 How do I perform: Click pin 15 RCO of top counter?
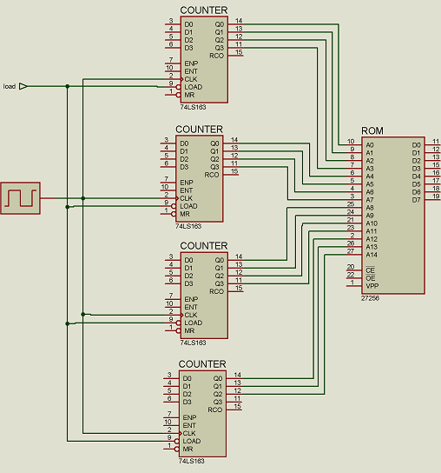pos(236,56)
